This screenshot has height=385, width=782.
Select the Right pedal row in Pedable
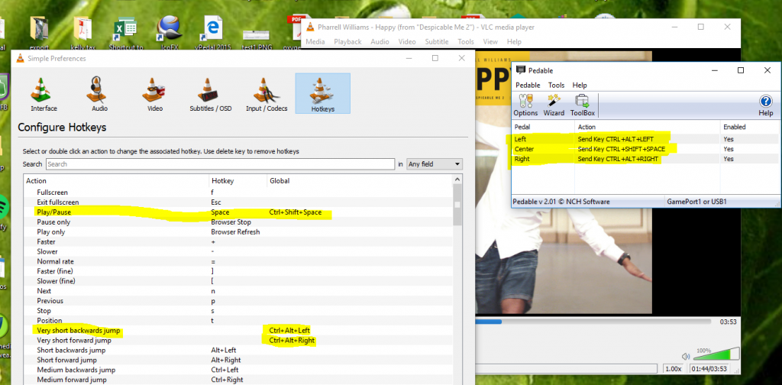[646, 159]
